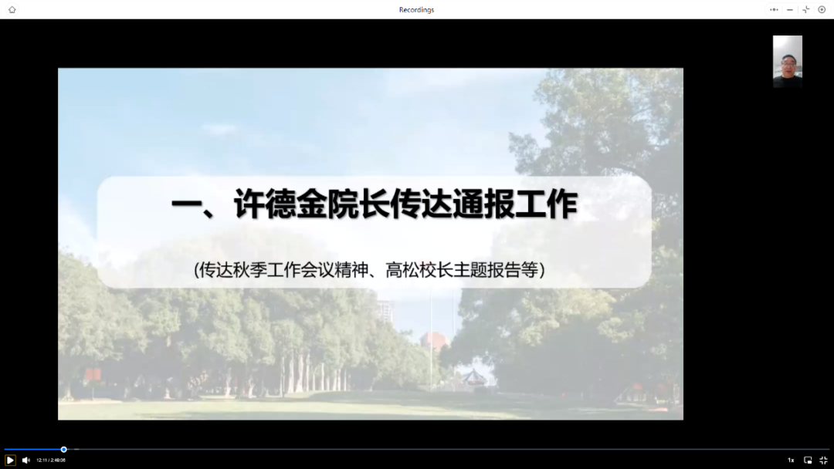
Task: Mute audio with the speaker icon
Action: pos(25,460)
